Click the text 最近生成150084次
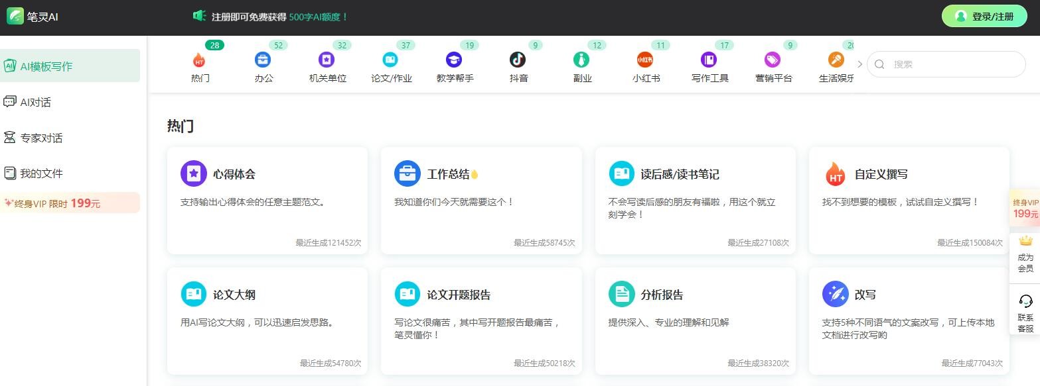This screenshot has height=386, width=1040. [x=970, y=243]
